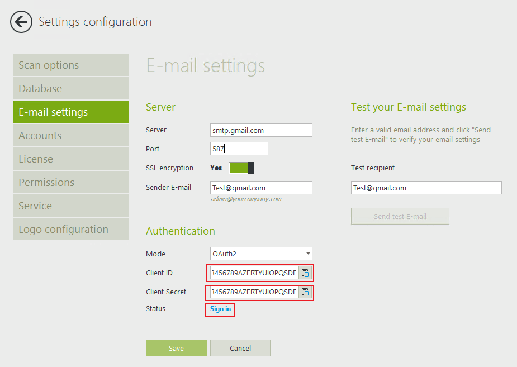The width and height of the screenshot is (517, 367).
Task: Go to the Accounts tab
Action: (x=70, y=136)
